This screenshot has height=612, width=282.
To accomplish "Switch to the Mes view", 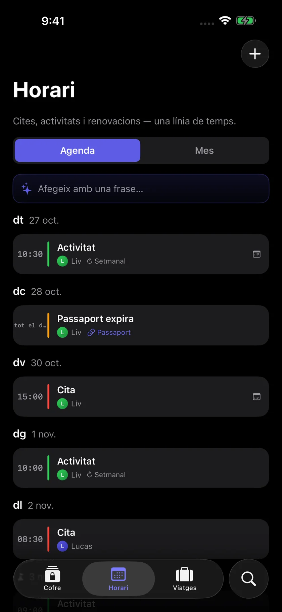I will coord(204,151).
